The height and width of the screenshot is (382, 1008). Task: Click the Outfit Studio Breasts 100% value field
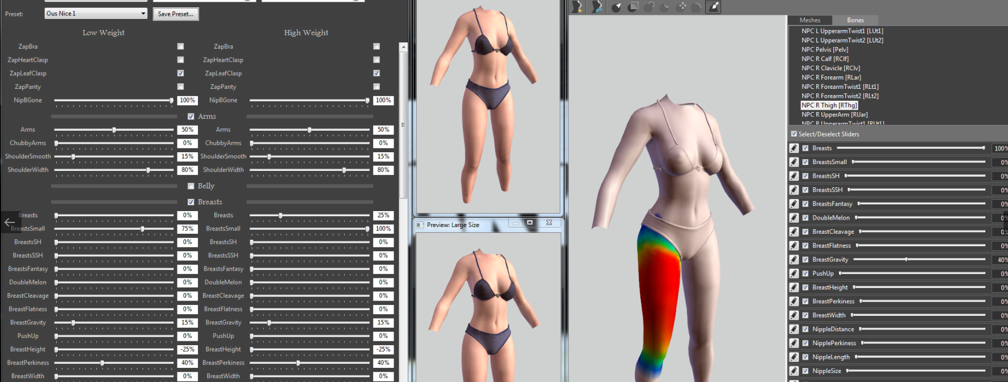[1000, 148]
